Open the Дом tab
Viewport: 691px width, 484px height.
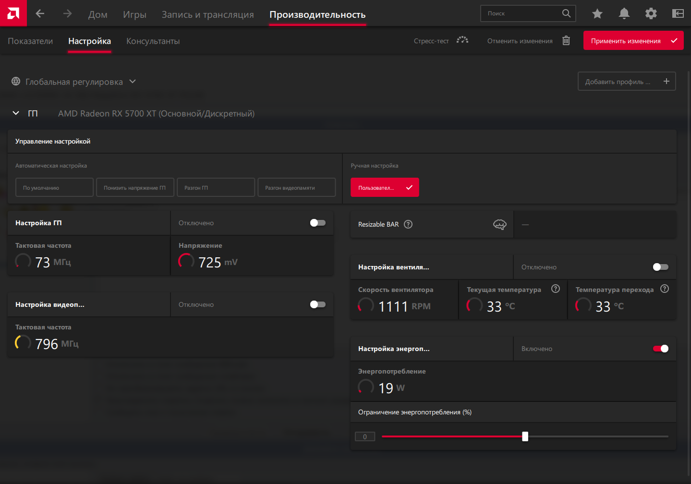98,15
